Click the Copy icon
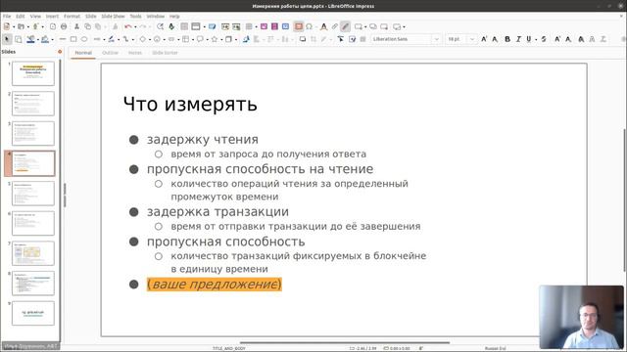This screenshot has width=627, height=352. [x=87, y=26]
